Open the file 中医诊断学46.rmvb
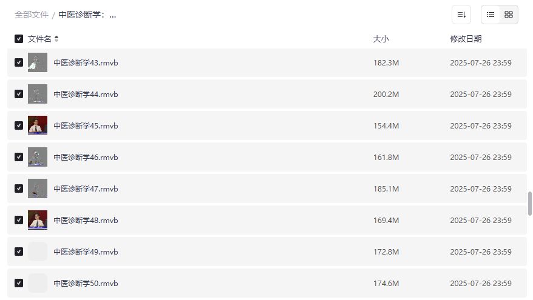533x300 pixels. pyautogui.click(x=86, y=157)
